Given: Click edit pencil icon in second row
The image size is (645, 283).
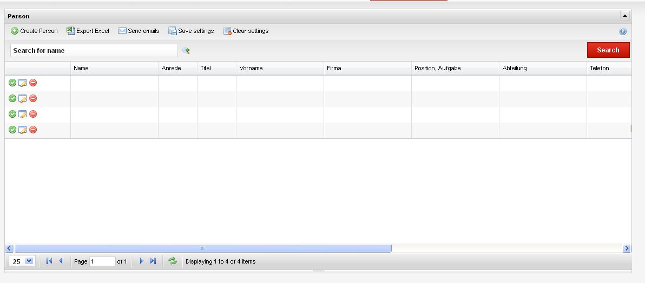Looking at the screenshot, I should (x=23, y=99).
